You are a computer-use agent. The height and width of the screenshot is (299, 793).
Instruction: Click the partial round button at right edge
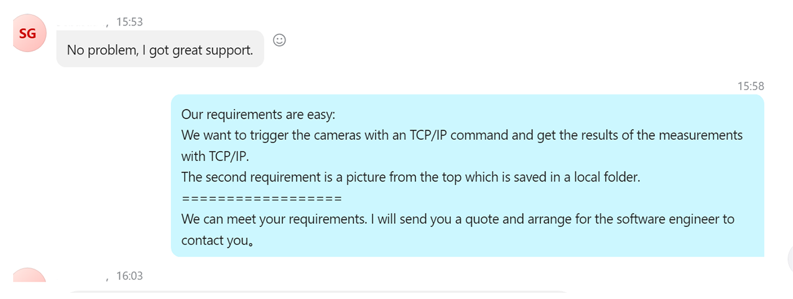(790, 258)
